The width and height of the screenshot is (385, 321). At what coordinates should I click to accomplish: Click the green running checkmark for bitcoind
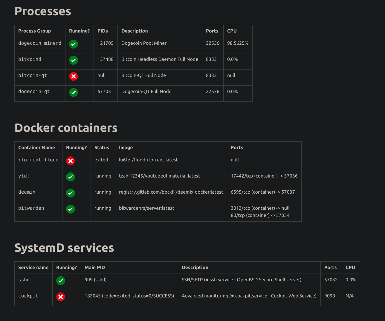[x=74, y=60]
